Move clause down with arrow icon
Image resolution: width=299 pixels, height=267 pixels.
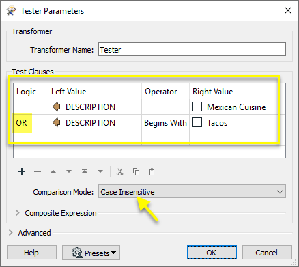tap(69, 171)
